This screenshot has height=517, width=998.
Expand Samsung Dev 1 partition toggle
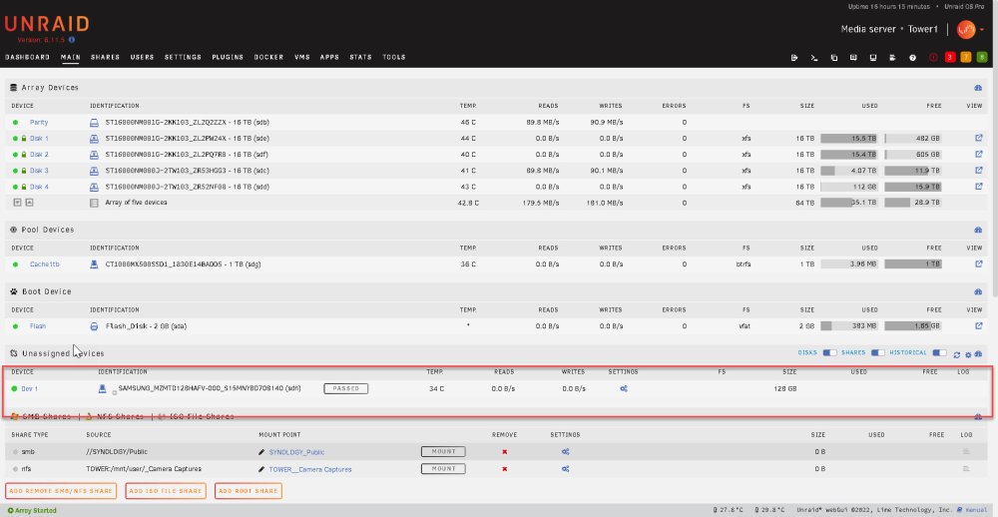tap(115, 393)
